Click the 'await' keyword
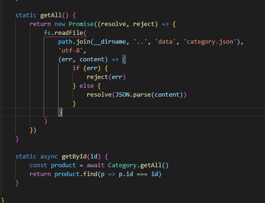265x203 pixels. coord(96,165)
